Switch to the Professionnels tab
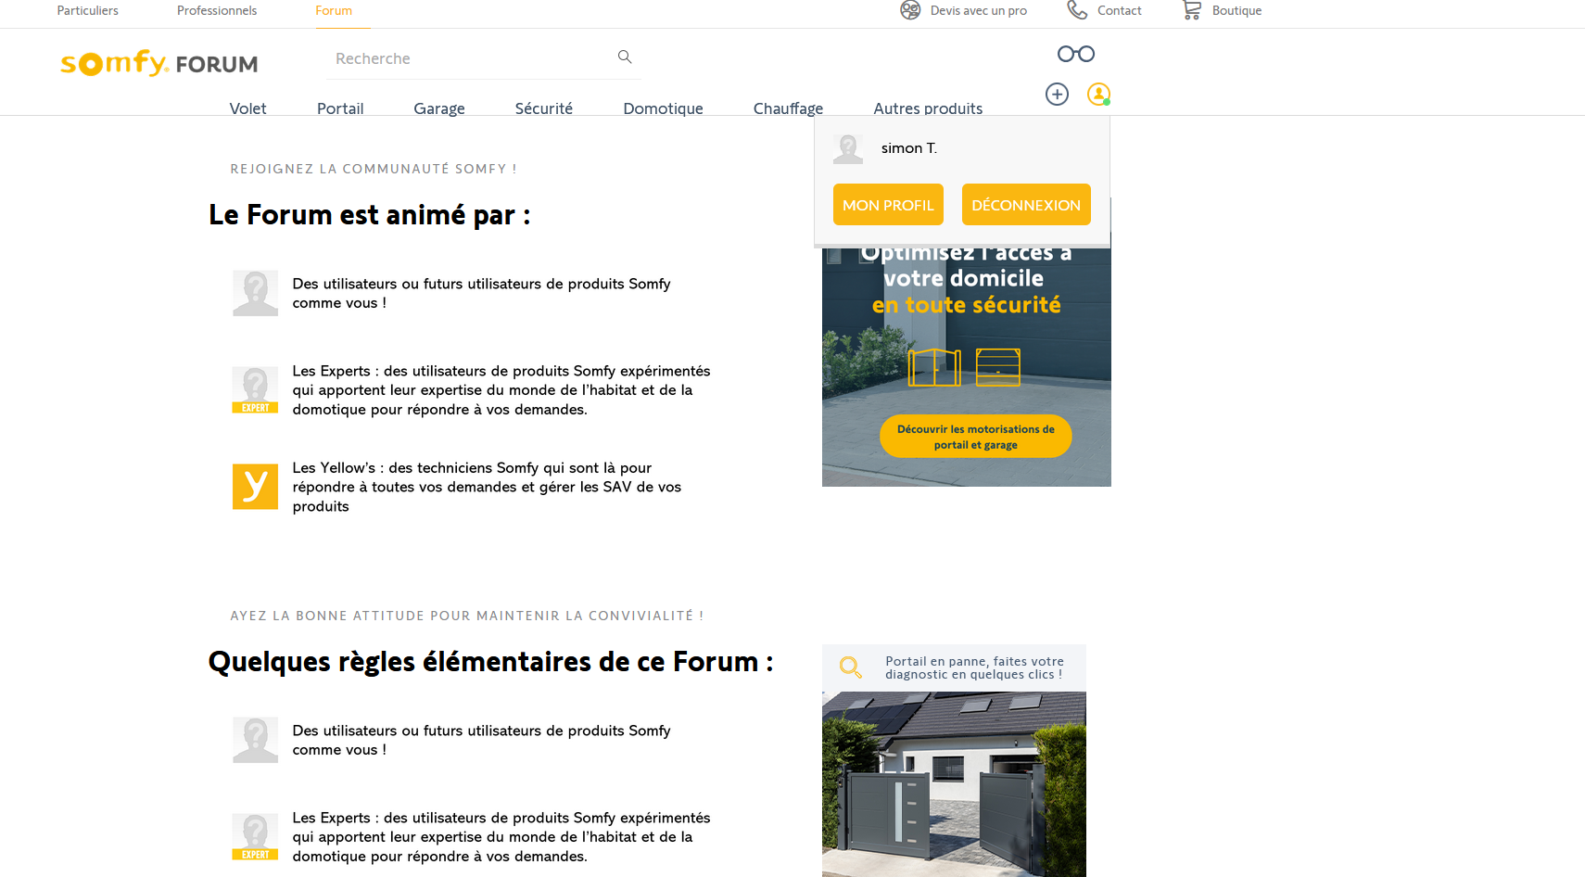This screenshot has height=877, width=1585. pos(217,11)
